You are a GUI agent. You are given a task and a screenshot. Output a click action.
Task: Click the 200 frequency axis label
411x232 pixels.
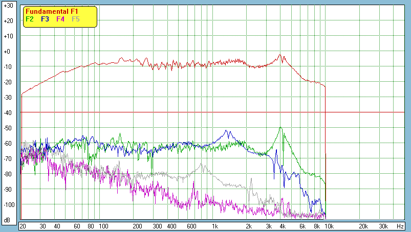(137, 226)
